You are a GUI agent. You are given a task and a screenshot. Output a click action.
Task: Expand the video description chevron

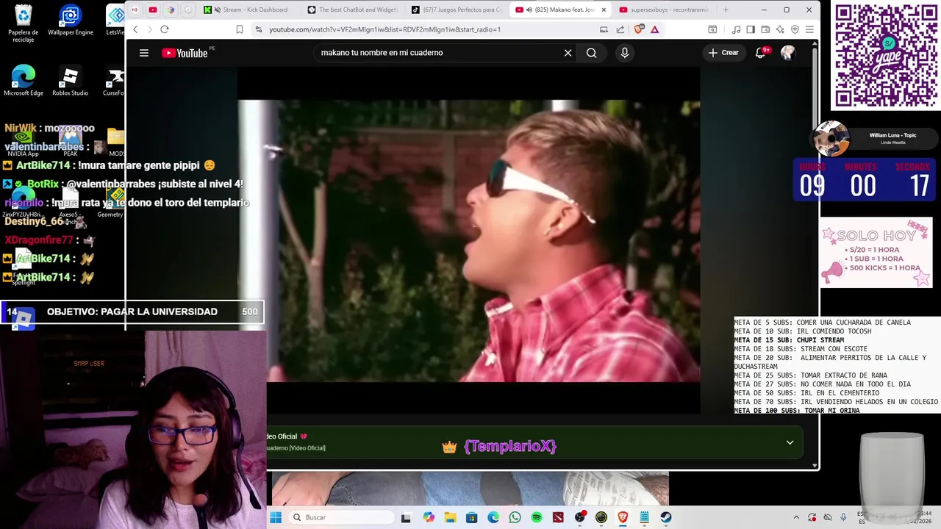point(790,443)
